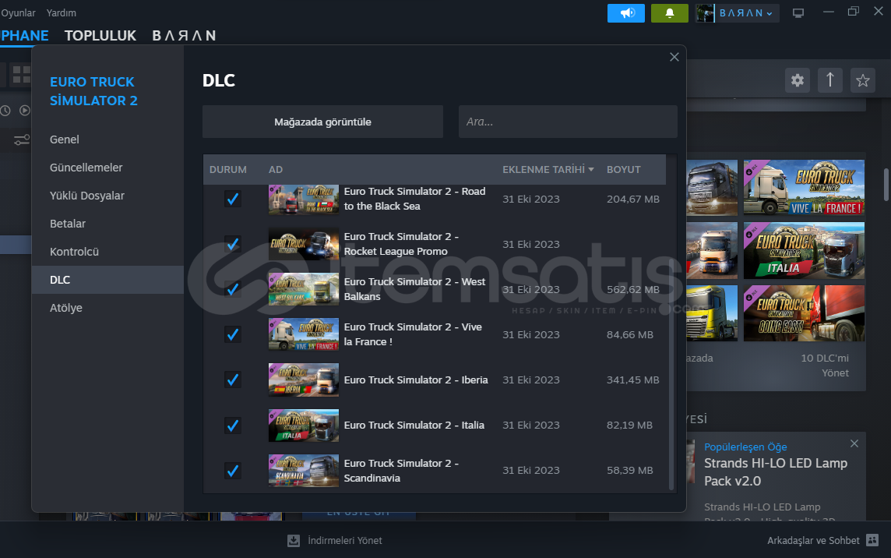Click the 10 DLC'mi Yönet link
This screenshot has height=558, width=891.
pyautogui.click(x=825, y=366)
